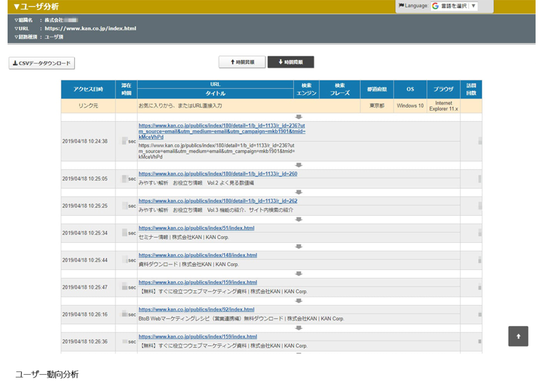Click the 【無料】 title in the 10:26:36 row
The height and width of the screenshot is (385, 541).
tap(223, 346)
